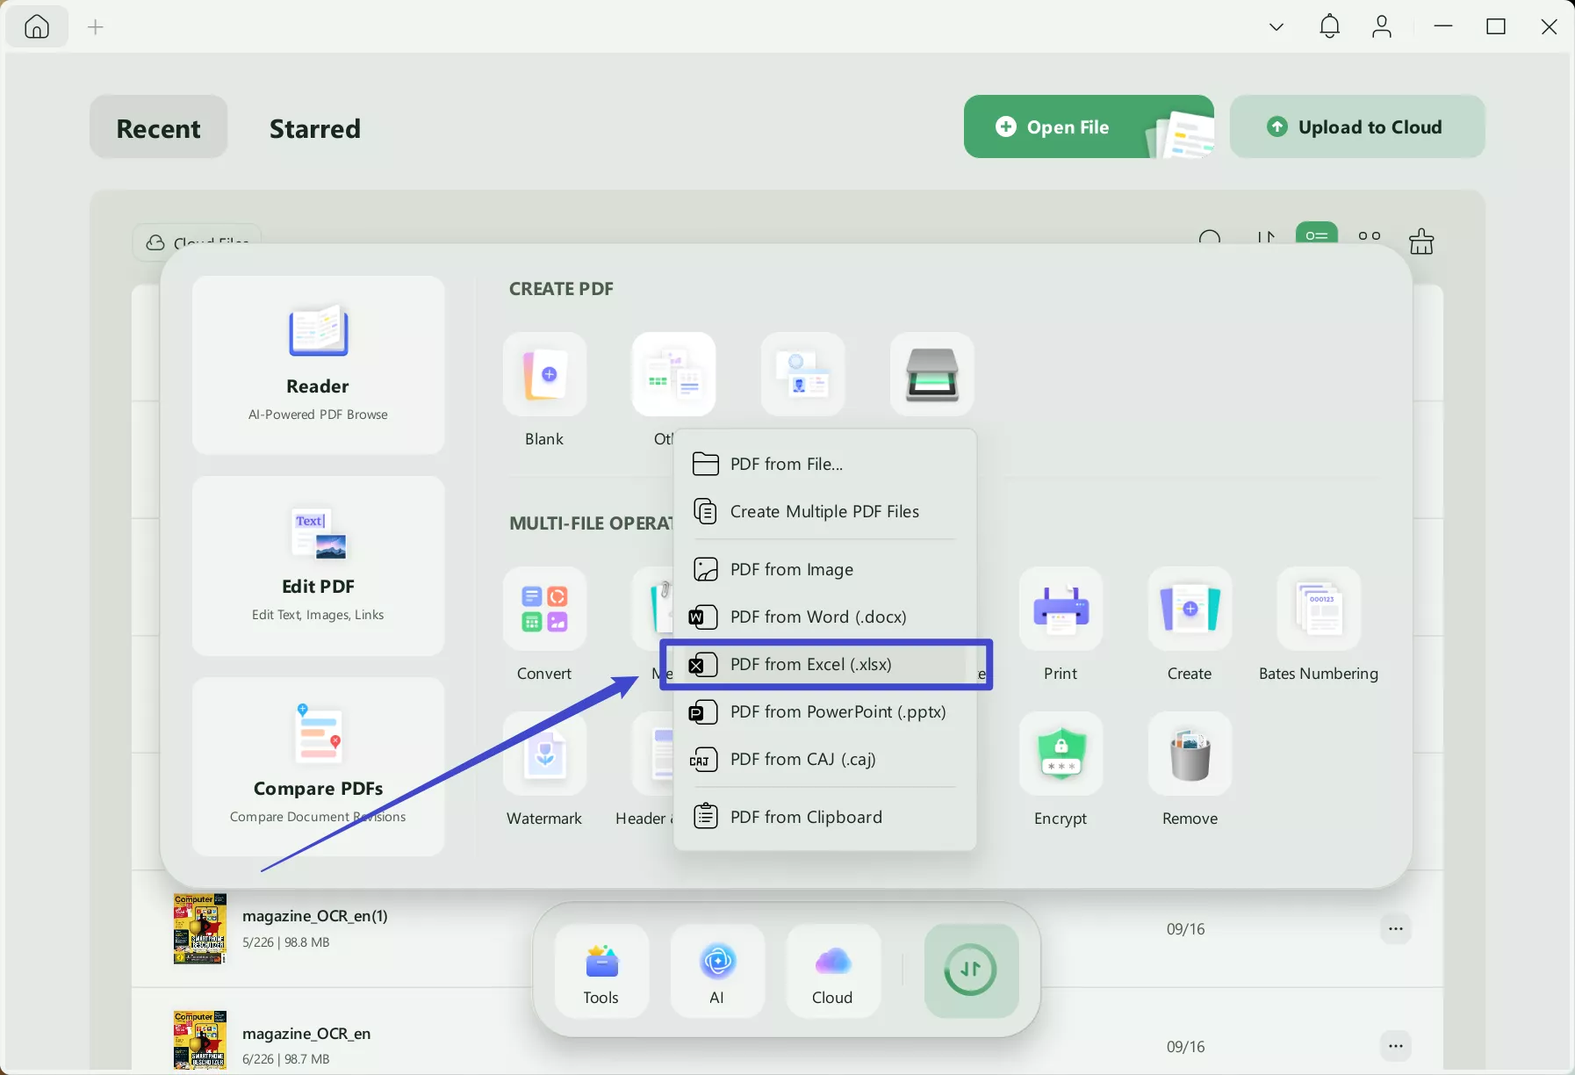Create a Blank PDF
The image size is (1575, 1075).
[544, 374]
